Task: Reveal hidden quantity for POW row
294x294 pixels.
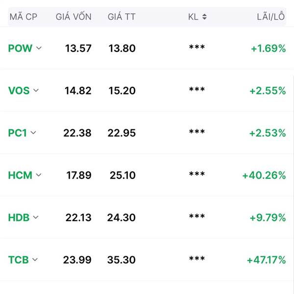Action: [197, 47]
